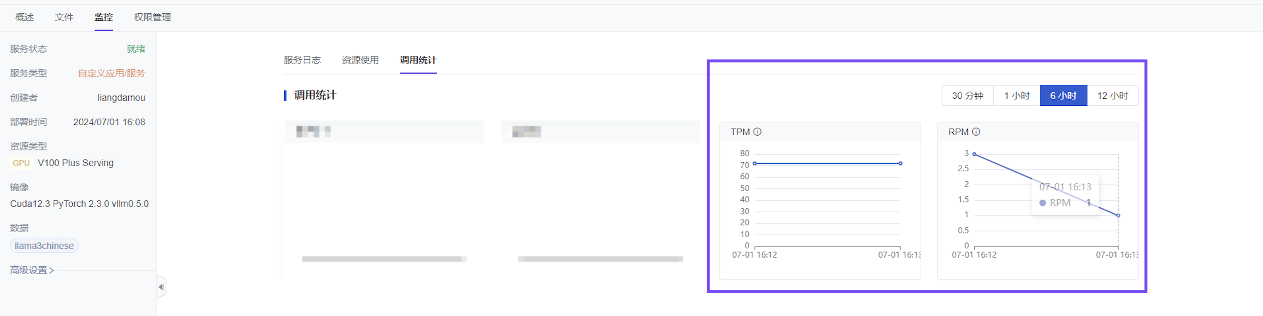Image resolution: width=1263 pixels, height=316 pixels.
Task: Click the RPM line's end point at 16:13
Action: tap(1118, 215)
